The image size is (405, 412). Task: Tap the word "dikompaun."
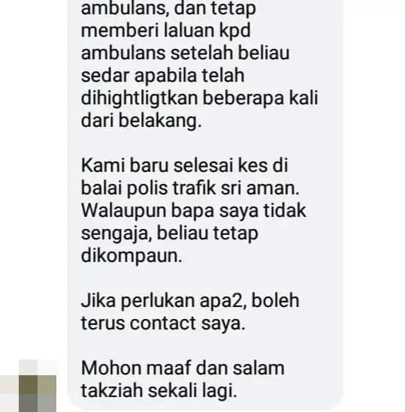[x=131, y=256]
